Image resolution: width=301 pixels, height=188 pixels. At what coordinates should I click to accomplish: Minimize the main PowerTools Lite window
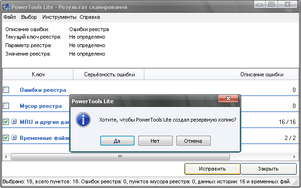point(260,4)
